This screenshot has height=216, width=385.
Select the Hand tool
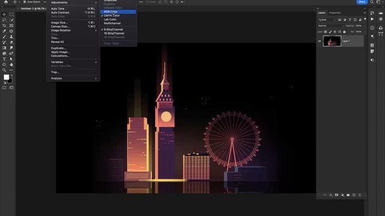tap(11, 65)
